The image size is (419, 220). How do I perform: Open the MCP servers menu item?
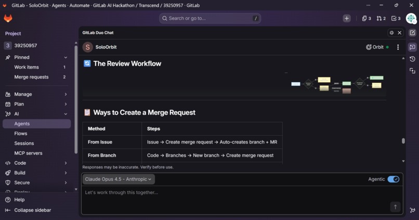coord(37,153)
